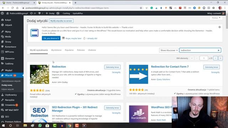Screen dimensions: 228x128
Task: Open the SEO sidebar menu
Action: click(7, 117)
